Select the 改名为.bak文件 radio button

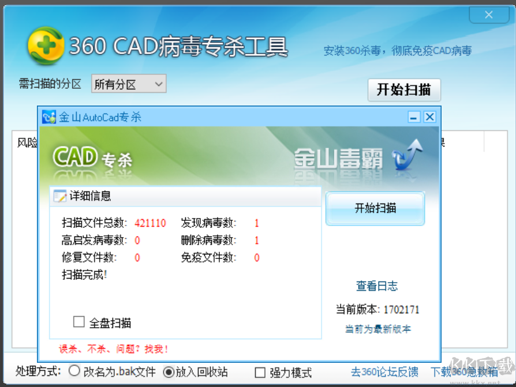click(74, 372)
